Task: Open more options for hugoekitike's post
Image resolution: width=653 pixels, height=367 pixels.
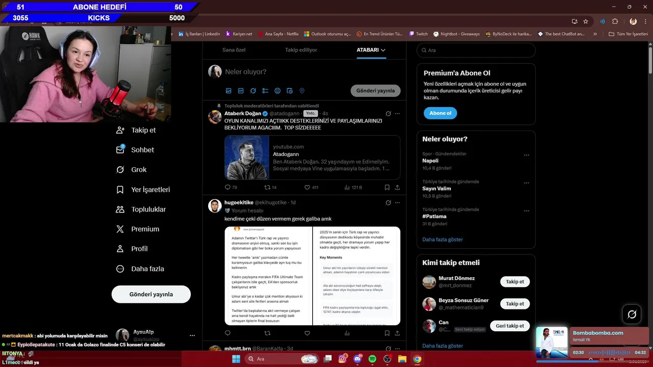Action: click(x=397, y=202)
